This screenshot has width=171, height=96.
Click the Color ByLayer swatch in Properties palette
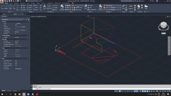tap(16, 23)
